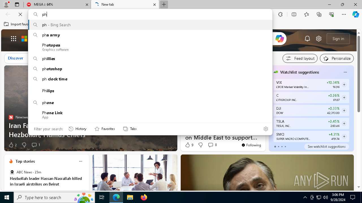362x203 pixels.
Task: Like the Iran news story
Action: coord(13,145)
